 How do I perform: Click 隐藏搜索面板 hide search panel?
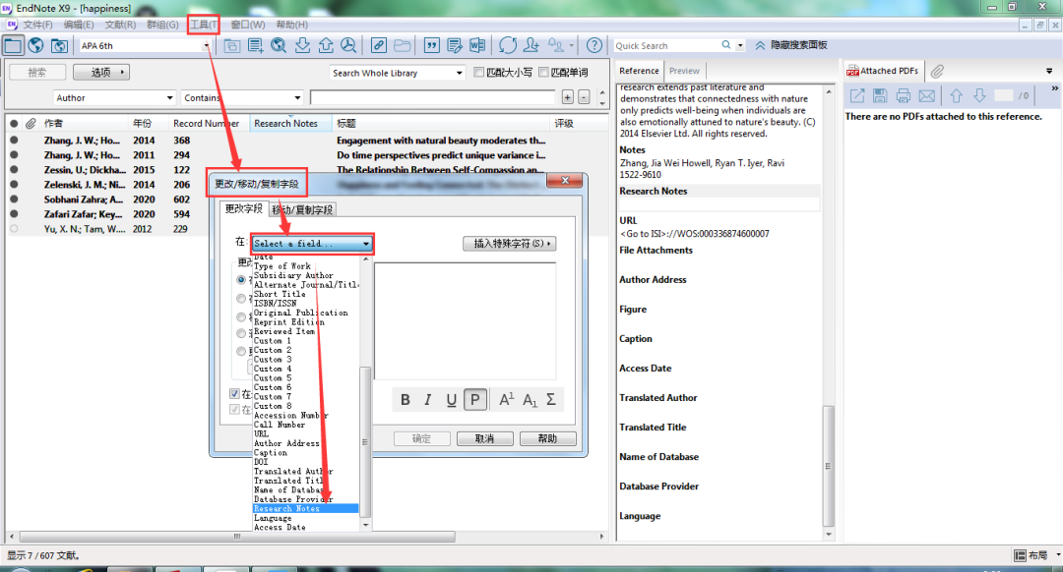[791, 45]
